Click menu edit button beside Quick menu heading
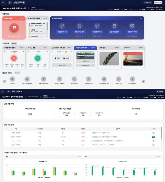 point(17,73)
